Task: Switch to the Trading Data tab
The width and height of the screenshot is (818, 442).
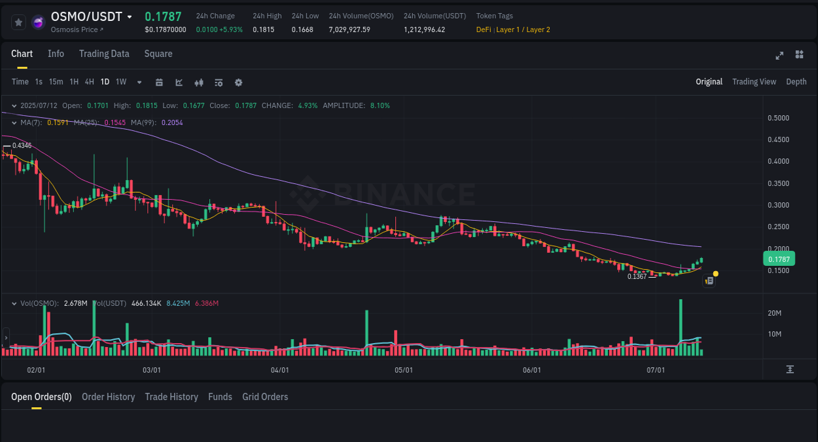Action: (104, 54)
